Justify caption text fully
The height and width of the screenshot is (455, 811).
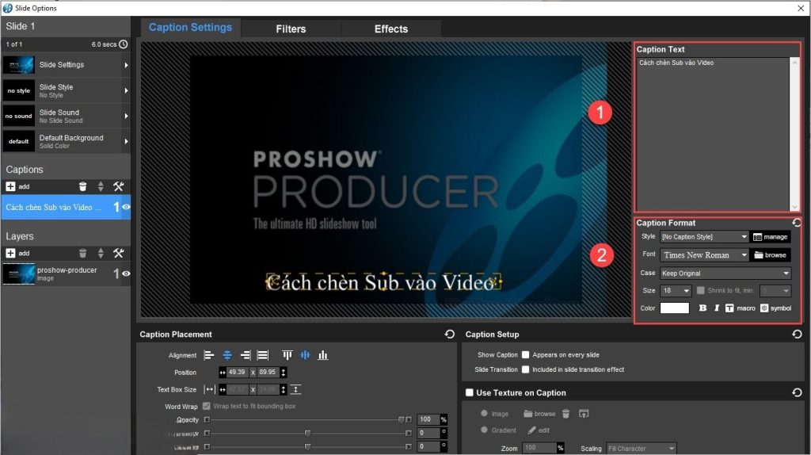263,355
